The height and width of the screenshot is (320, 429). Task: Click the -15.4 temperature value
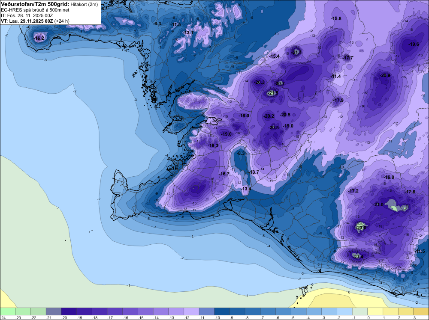pyautogui.click(x=274, y=56)
